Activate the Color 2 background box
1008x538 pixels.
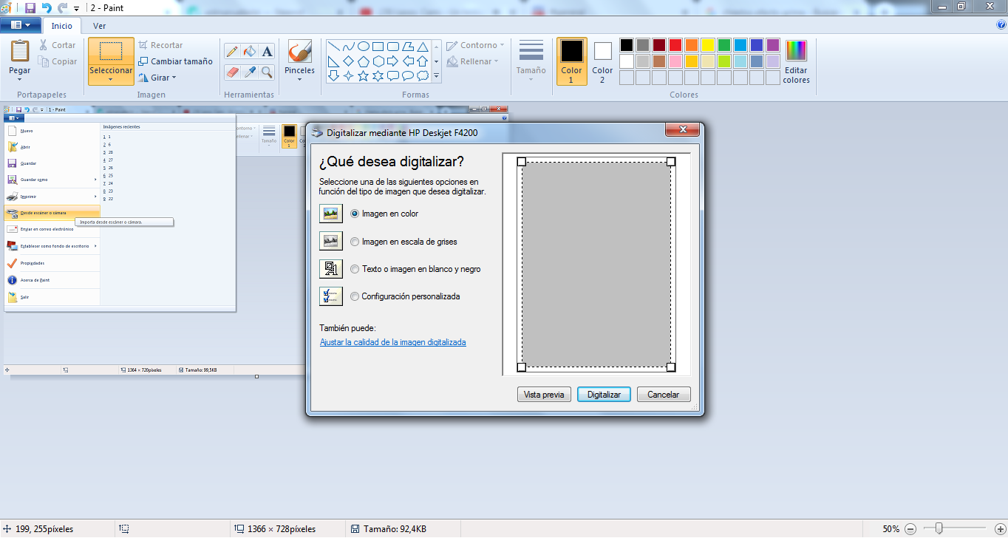coord(602,61)
